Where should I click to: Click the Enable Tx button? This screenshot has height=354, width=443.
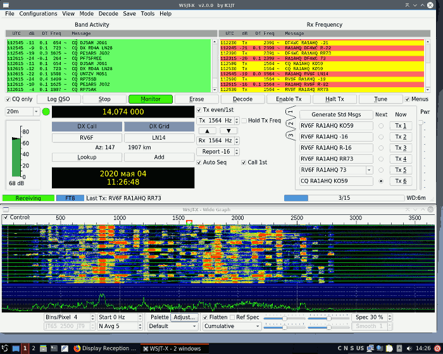coord(289,99)
